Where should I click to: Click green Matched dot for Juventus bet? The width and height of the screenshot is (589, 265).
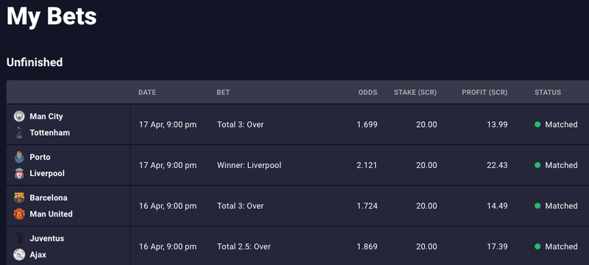[x=537, y=247]
